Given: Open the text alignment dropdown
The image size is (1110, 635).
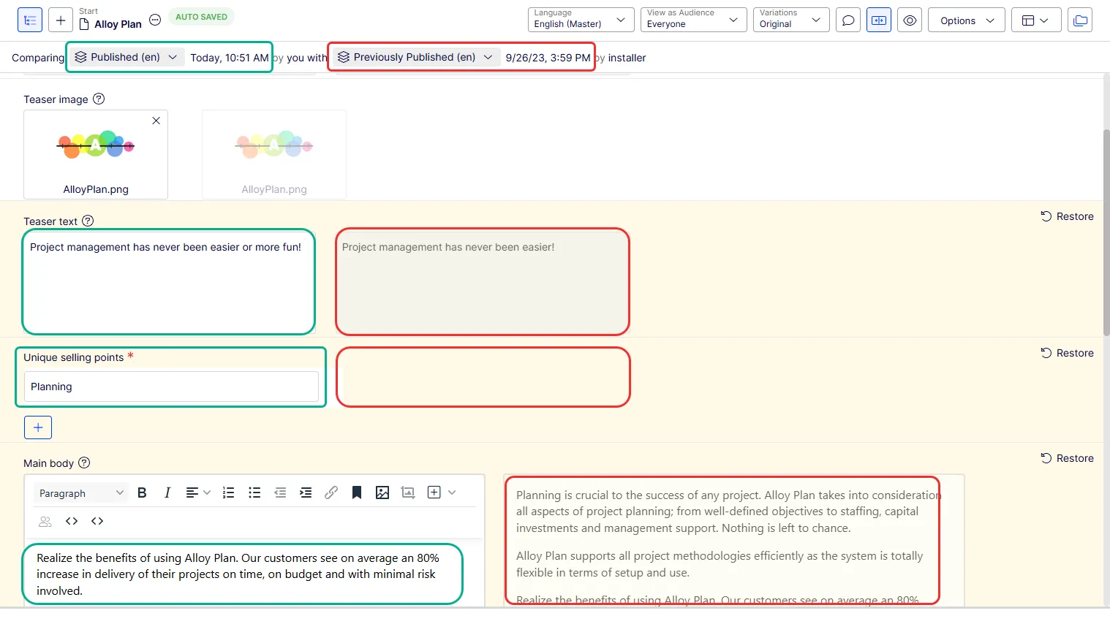Looking at the screenshot, I should click(x=197, y=493).
